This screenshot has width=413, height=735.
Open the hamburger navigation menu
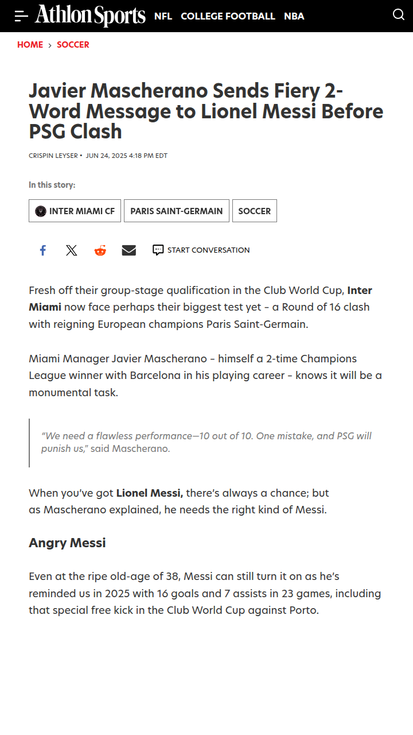pyautogui.click(x=21, y=16)
